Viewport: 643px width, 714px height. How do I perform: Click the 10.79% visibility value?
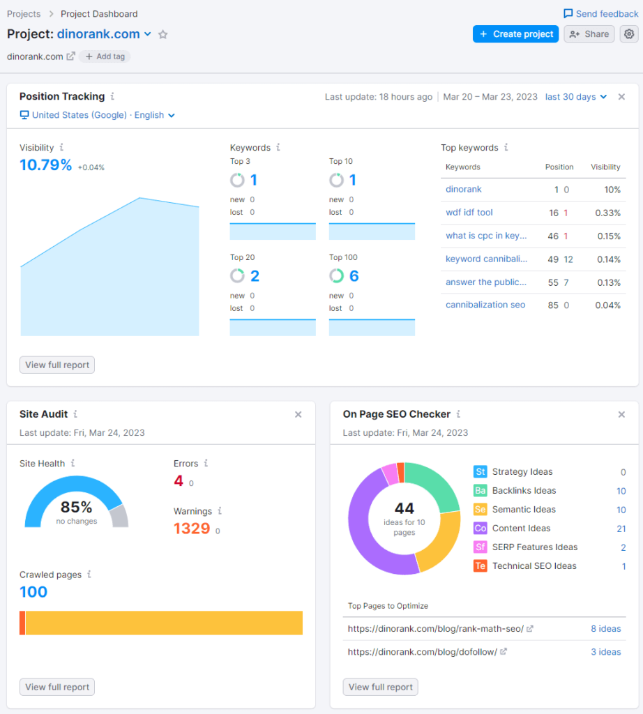[x=45, y=165]
